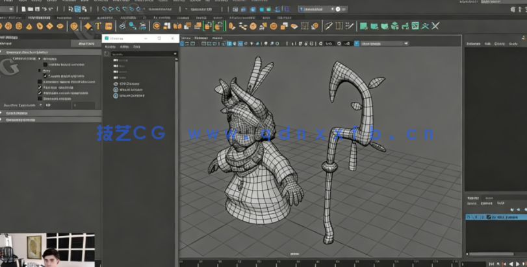Image resolution: width=527 pixels, height=267 pixels.
Task: Open the Shading menu in the viewport panel
Action: click(201, 38)
